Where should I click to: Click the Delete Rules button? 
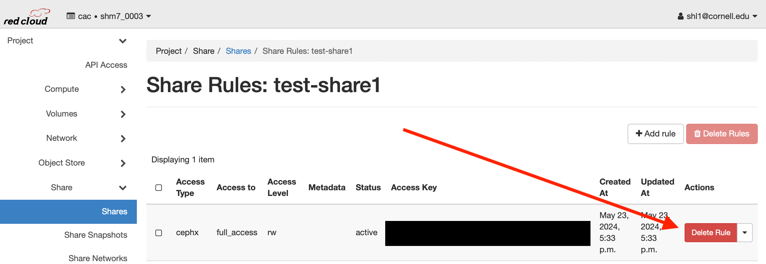(x=722, y=134)
